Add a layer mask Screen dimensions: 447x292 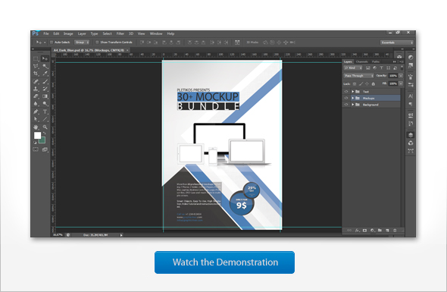click(364, 231)
